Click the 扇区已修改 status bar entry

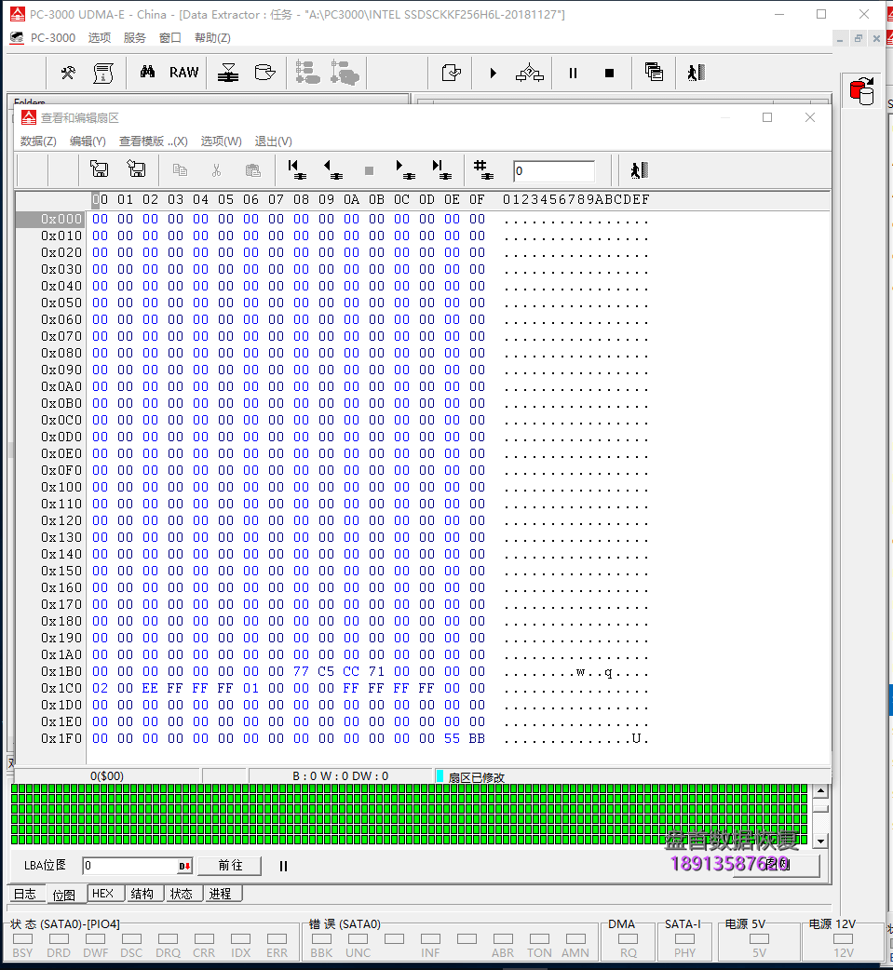click(x=476, y=777)
